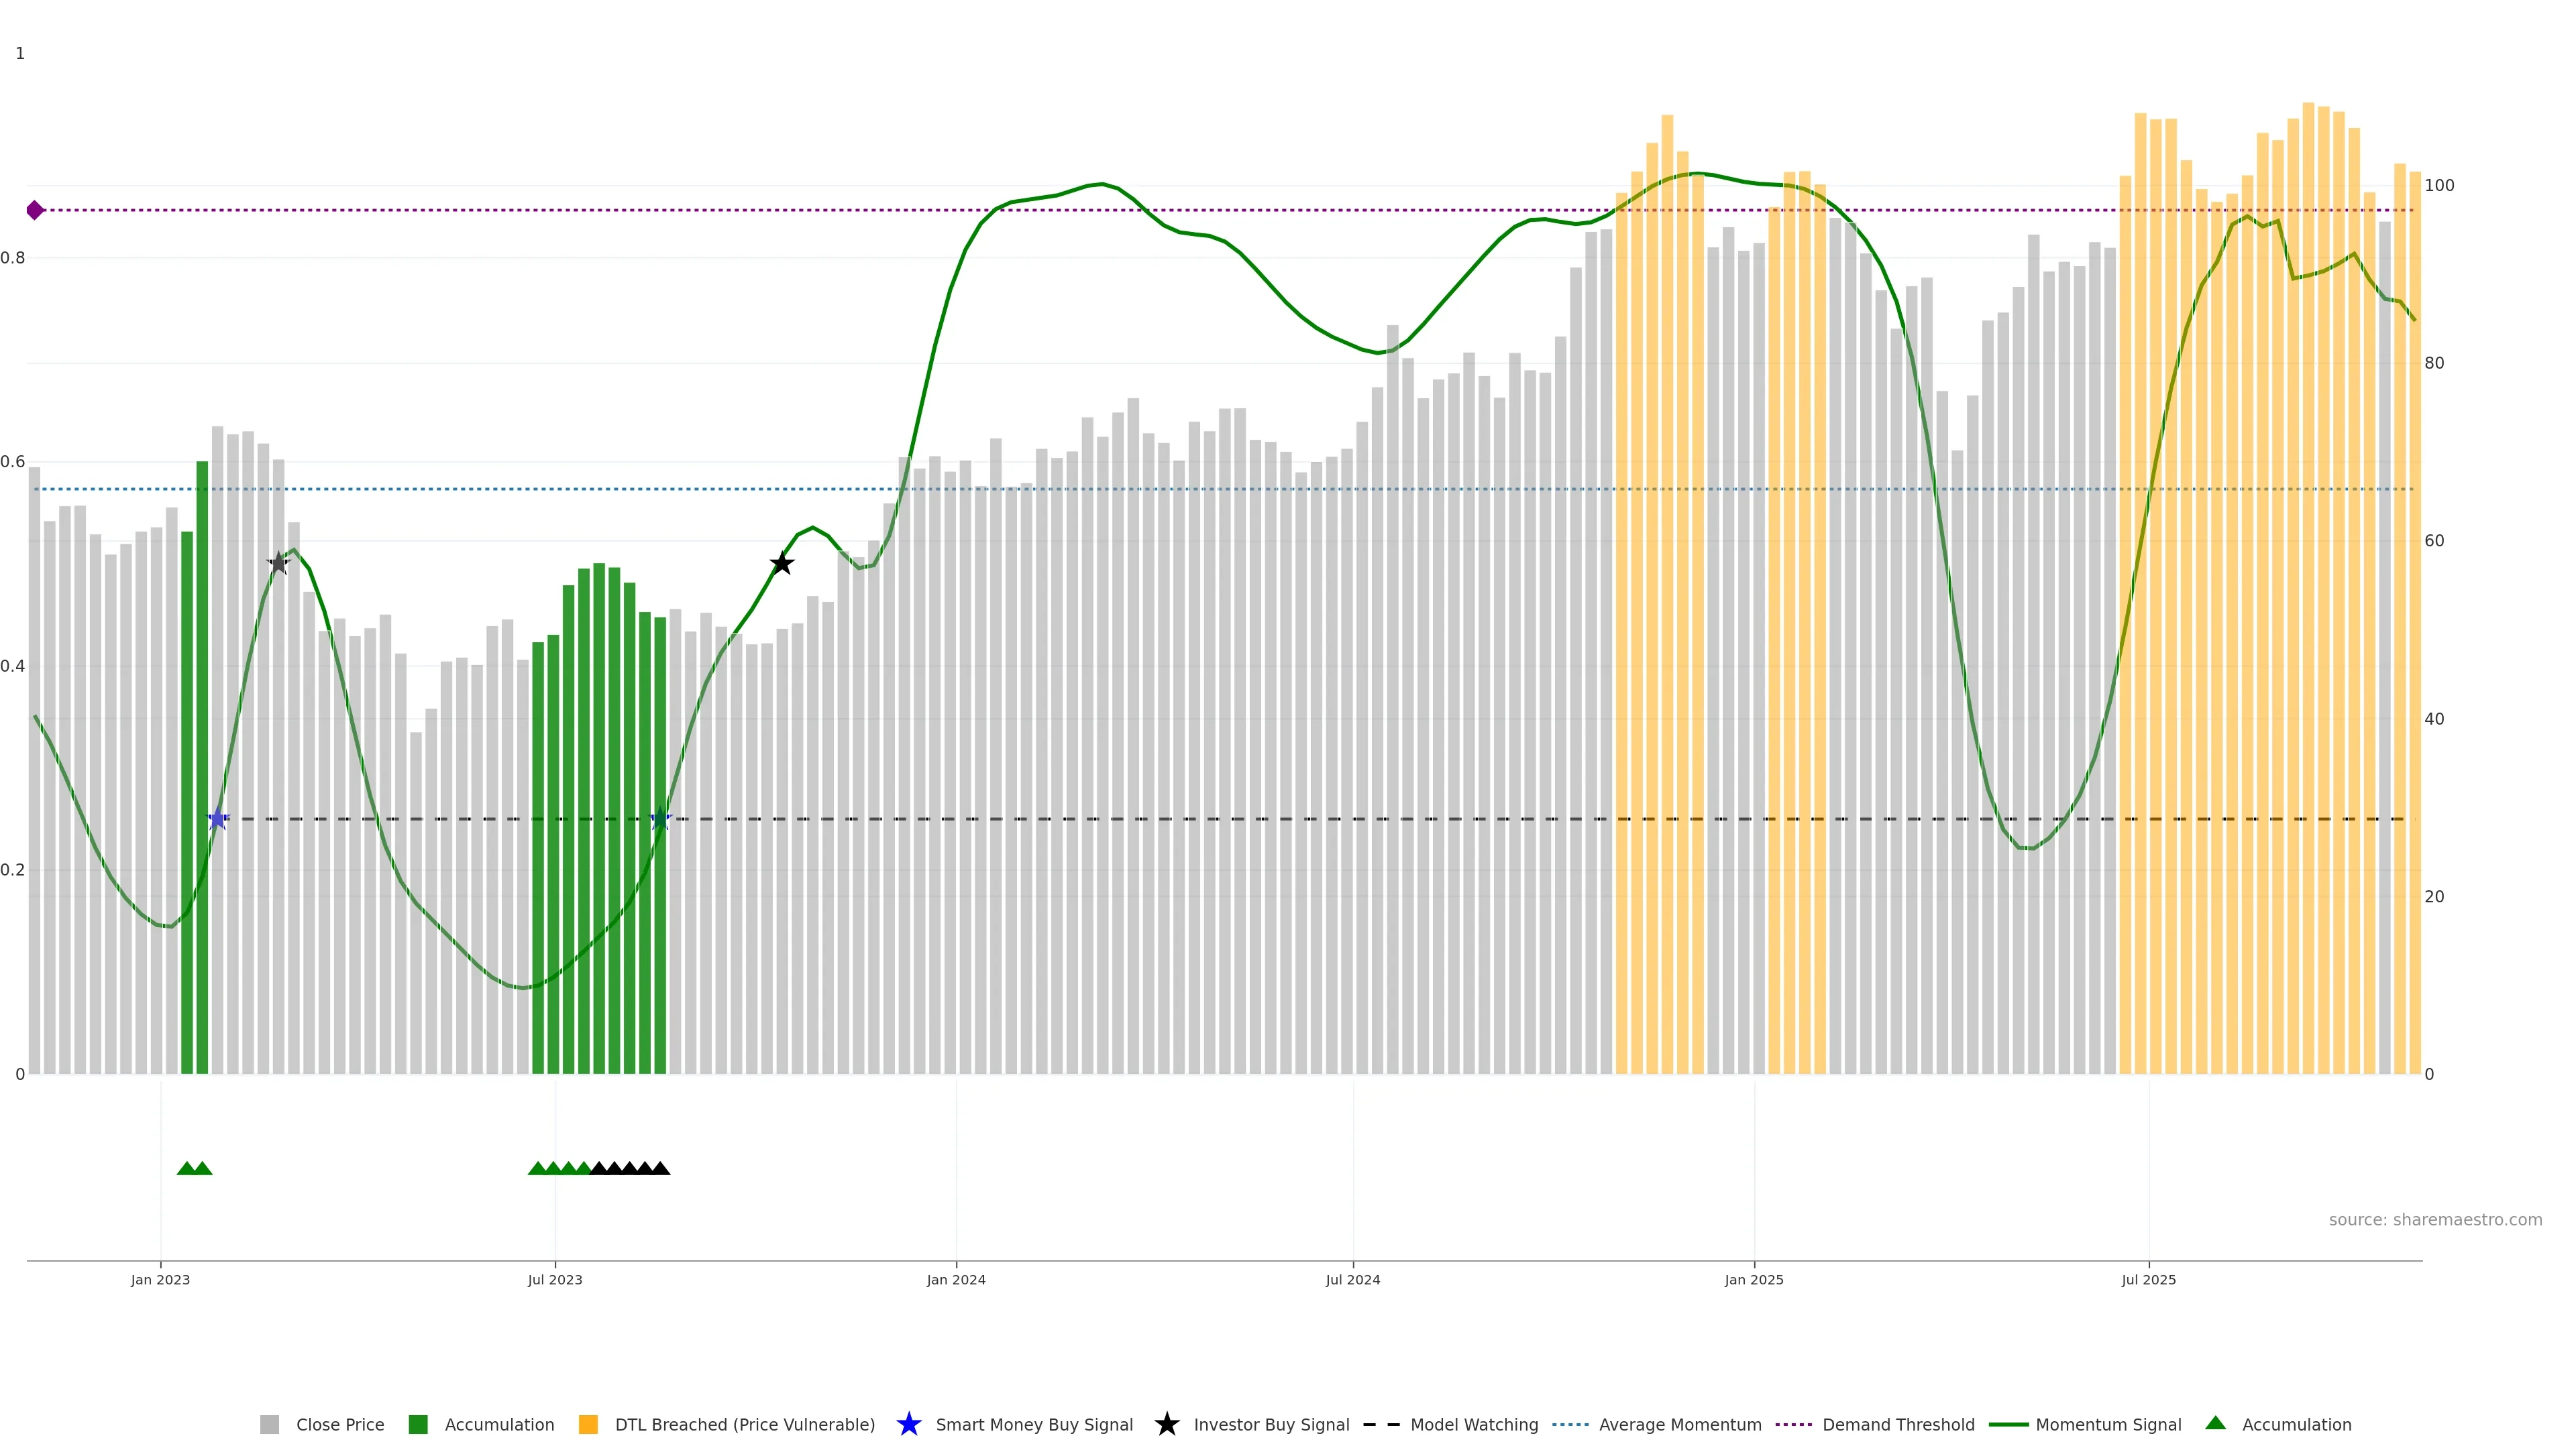
Task: Click the purple diamond Demand Threshold marker
Action: pyautogui.click(x=35, y=210)
